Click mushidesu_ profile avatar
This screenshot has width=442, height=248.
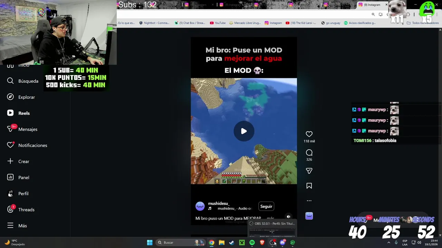(200, 206)
